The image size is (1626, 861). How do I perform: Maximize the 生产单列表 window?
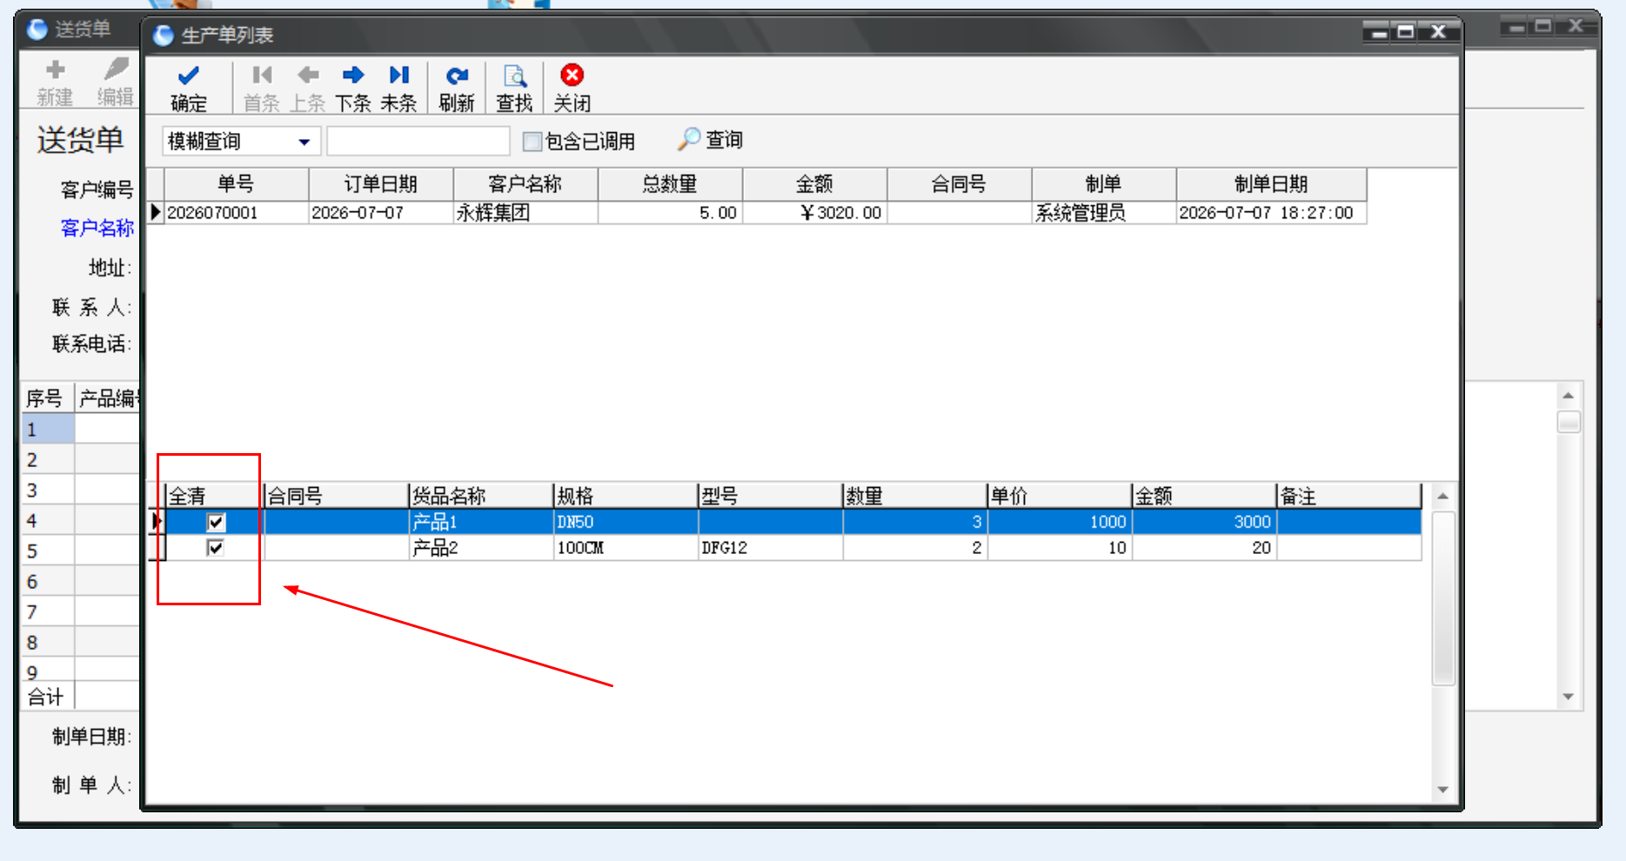[x=1406, y=32]
